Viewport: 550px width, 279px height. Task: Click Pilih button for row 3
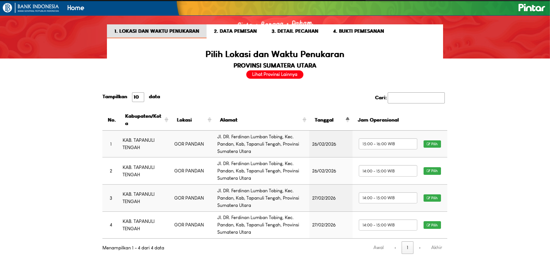coord(432,198)
